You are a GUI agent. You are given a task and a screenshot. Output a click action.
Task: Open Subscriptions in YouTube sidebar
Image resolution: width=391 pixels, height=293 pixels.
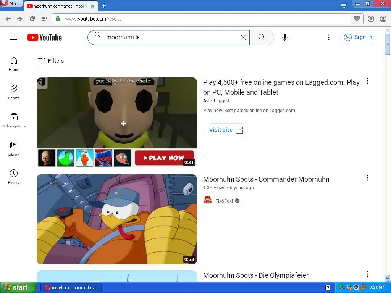[14, 121]
